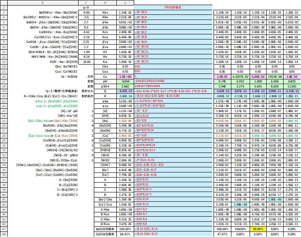
Task: Select the description 'Cs : H2SO4'
Action: click(69, 76)
